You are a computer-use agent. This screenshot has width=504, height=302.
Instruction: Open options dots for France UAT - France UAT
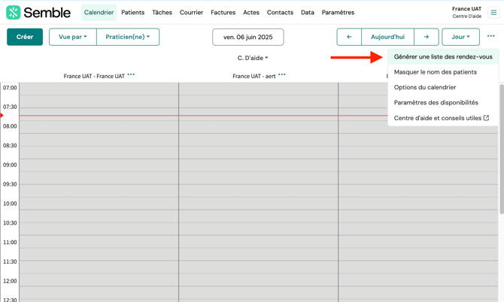(132, 75)
